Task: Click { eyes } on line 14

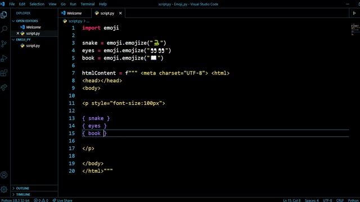Action: click(x=94, y=126)
